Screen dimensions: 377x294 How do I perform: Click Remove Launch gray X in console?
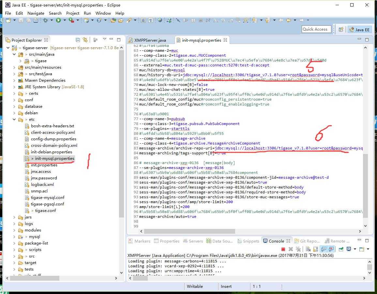[x=291, y=249]
